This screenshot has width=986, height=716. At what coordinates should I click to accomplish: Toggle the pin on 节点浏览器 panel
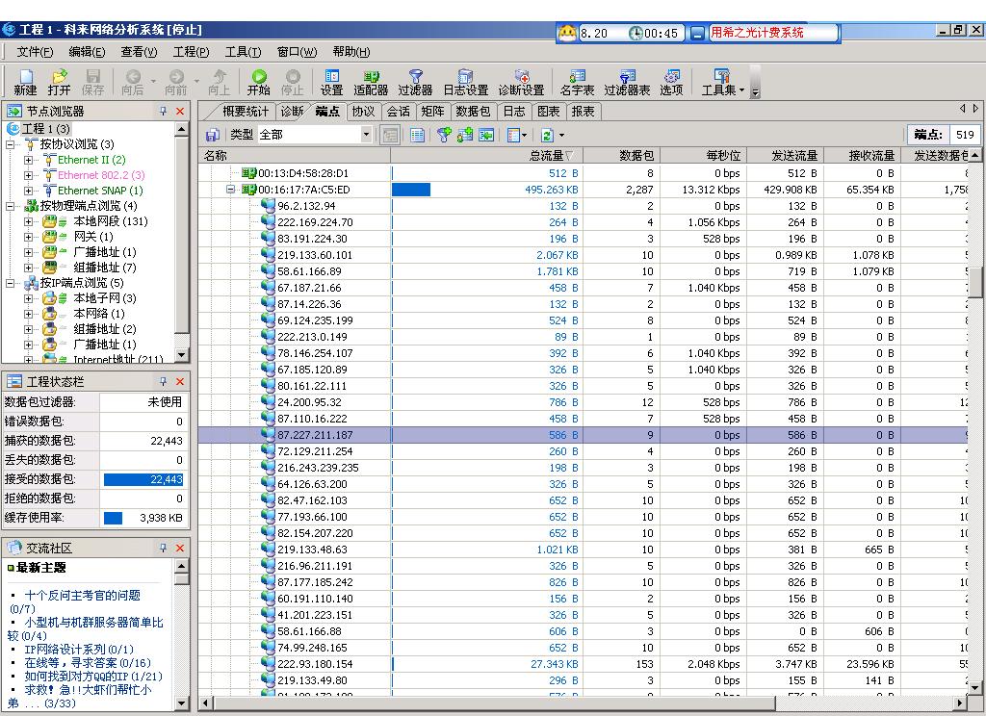163,112
